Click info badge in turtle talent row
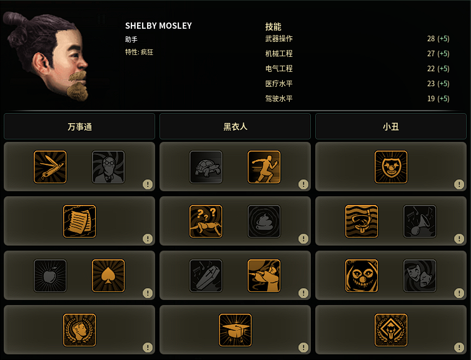This screenshot has width=471, height=360. pyautogui.click(x=303, y=184)
